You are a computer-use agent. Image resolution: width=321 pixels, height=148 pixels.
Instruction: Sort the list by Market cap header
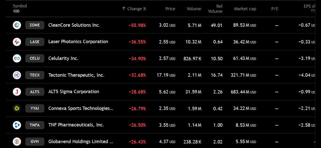245,9
